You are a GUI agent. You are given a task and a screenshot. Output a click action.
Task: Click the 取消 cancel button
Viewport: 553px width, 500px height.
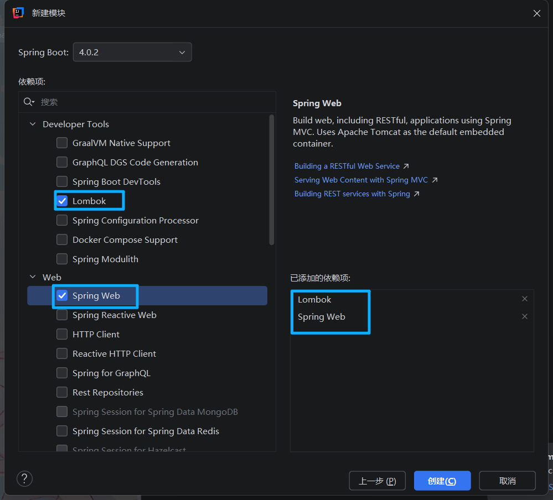[x=507, y=481]
